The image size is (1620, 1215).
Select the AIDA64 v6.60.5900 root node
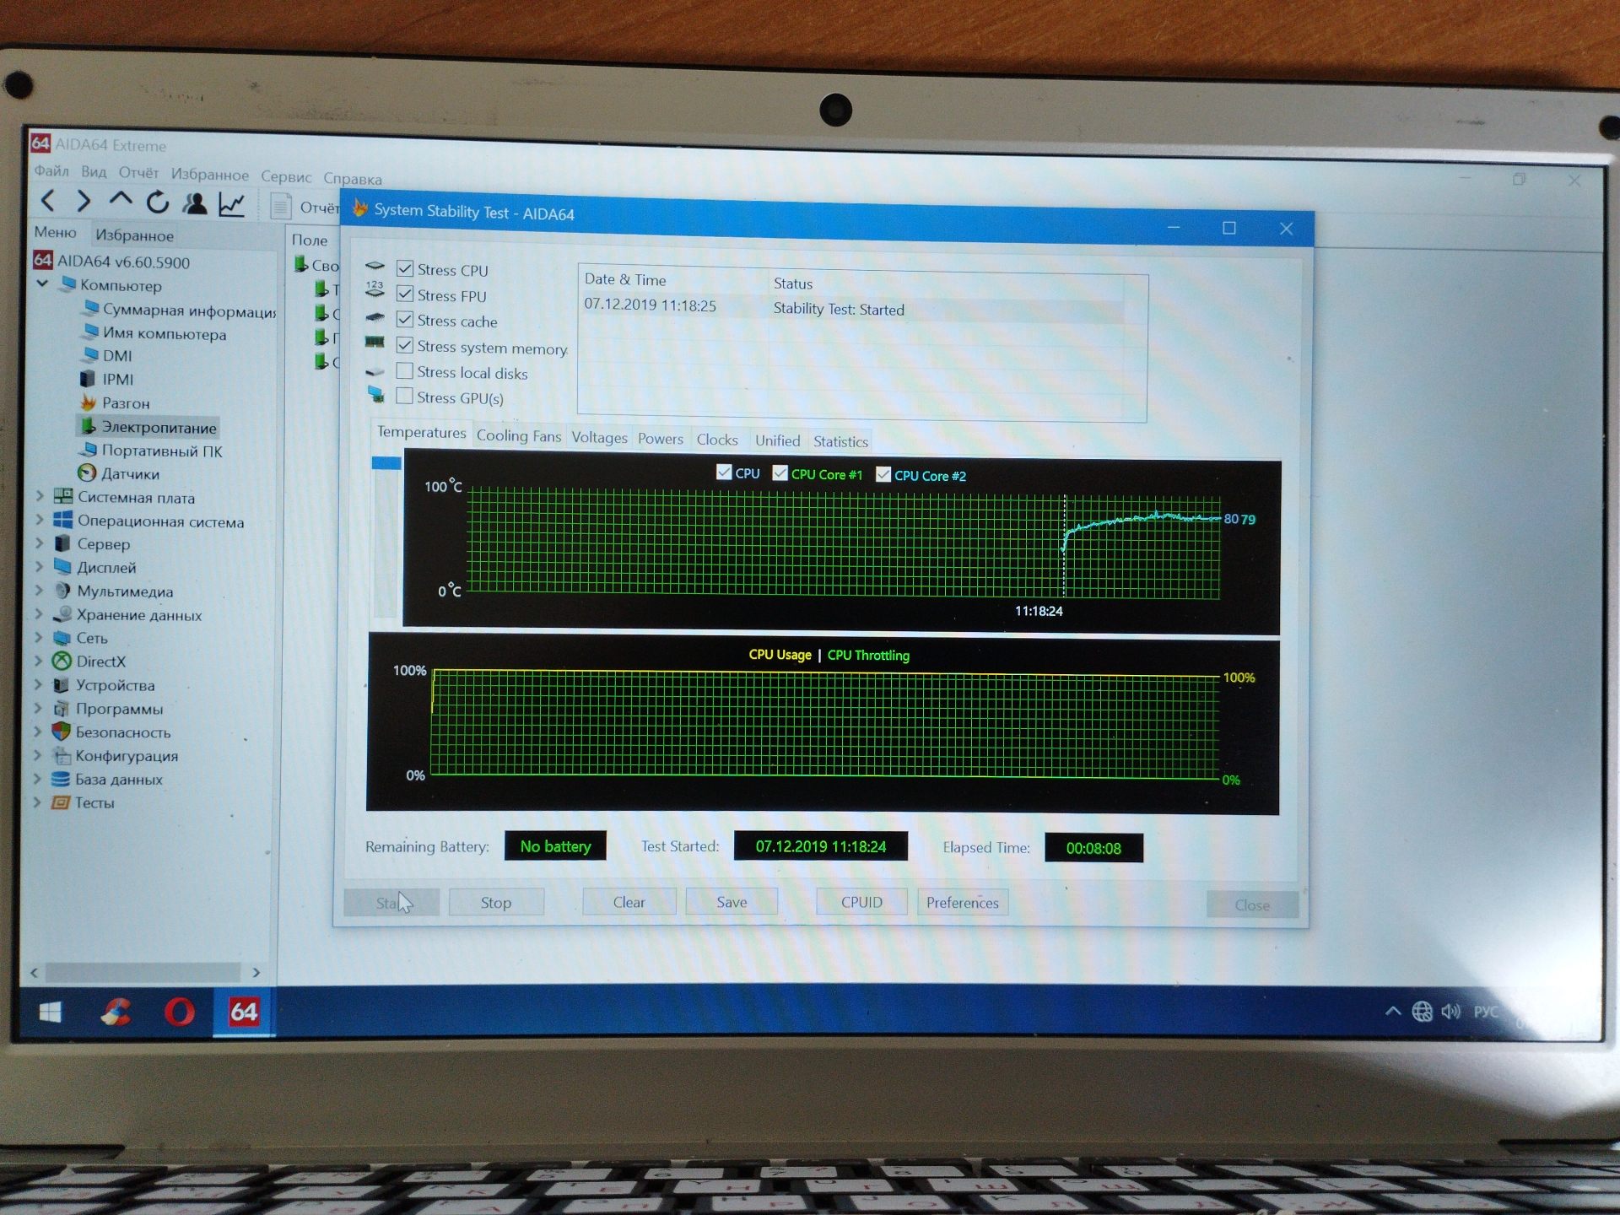point(111,262)
